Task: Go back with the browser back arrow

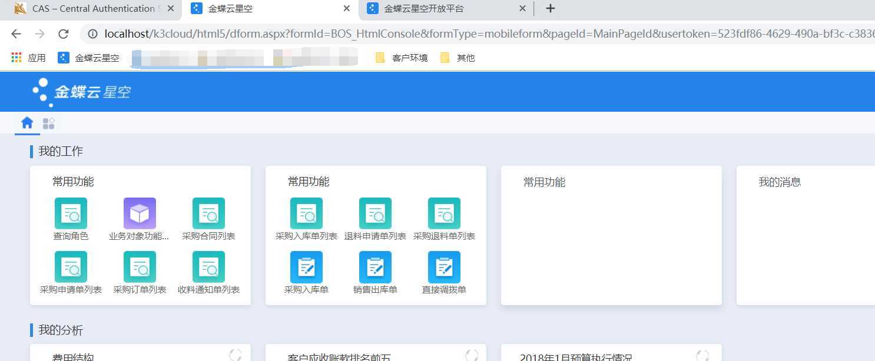Action: (16, 34)
